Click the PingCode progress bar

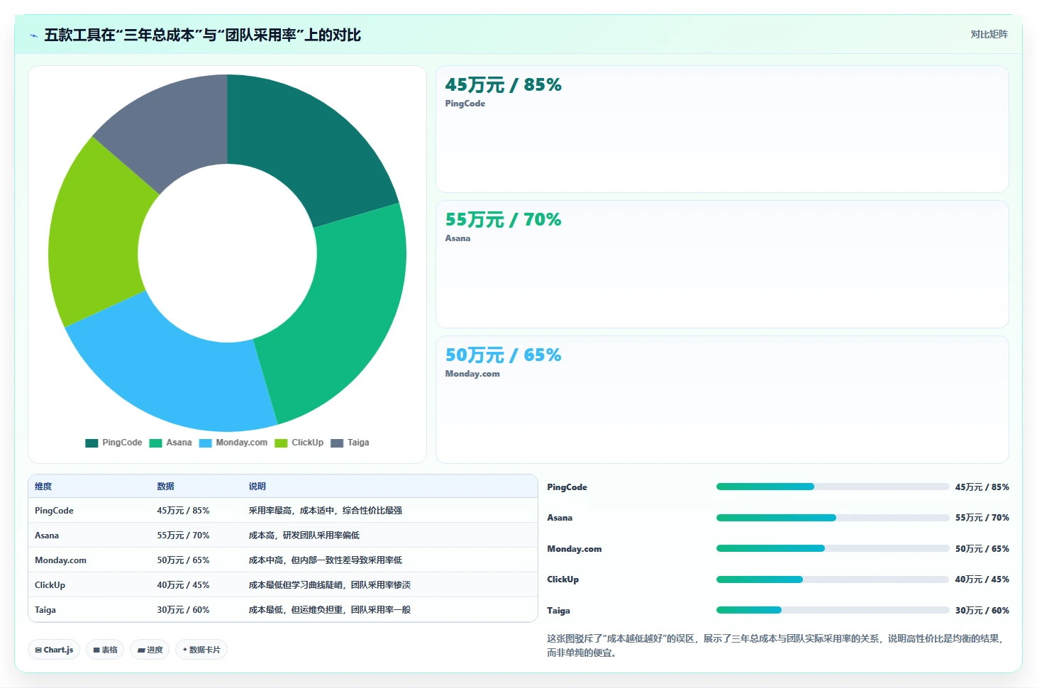pos(833,487)
